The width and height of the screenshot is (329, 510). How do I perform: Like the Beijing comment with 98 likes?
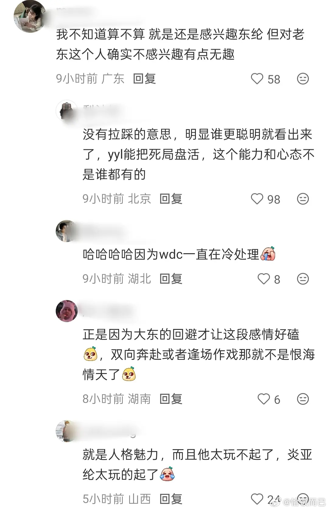[x=257, y=199]
